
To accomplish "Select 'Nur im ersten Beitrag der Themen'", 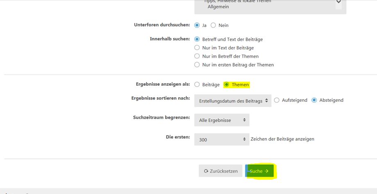I will tap(197, 65).
